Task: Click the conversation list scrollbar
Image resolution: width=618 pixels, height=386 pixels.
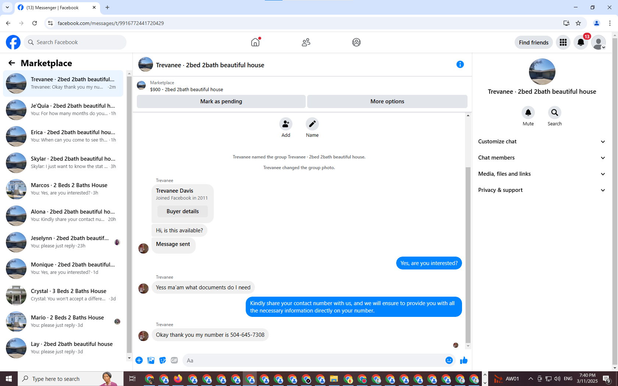Action: (129, 215)
